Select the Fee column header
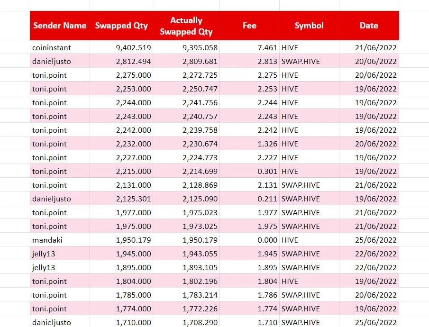429x327 pixels. (x=249, y=26)
